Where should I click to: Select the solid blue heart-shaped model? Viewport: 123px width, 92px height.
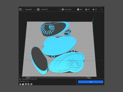pos(59,45)
